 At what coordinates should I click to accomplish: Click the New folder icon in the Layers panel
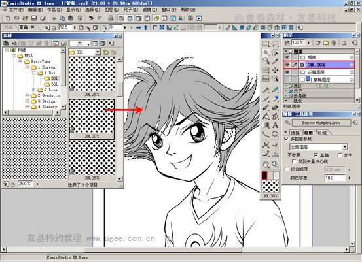coord(326,42)
